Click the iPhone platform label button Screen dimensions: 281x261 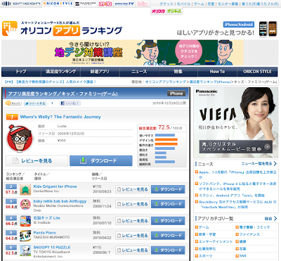tap(176, 94)
